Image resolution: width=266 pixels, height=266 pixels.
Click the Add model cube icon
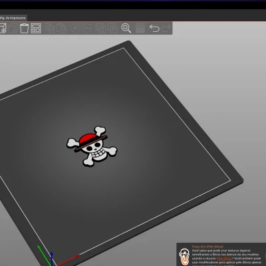click(x=3, y=28)
